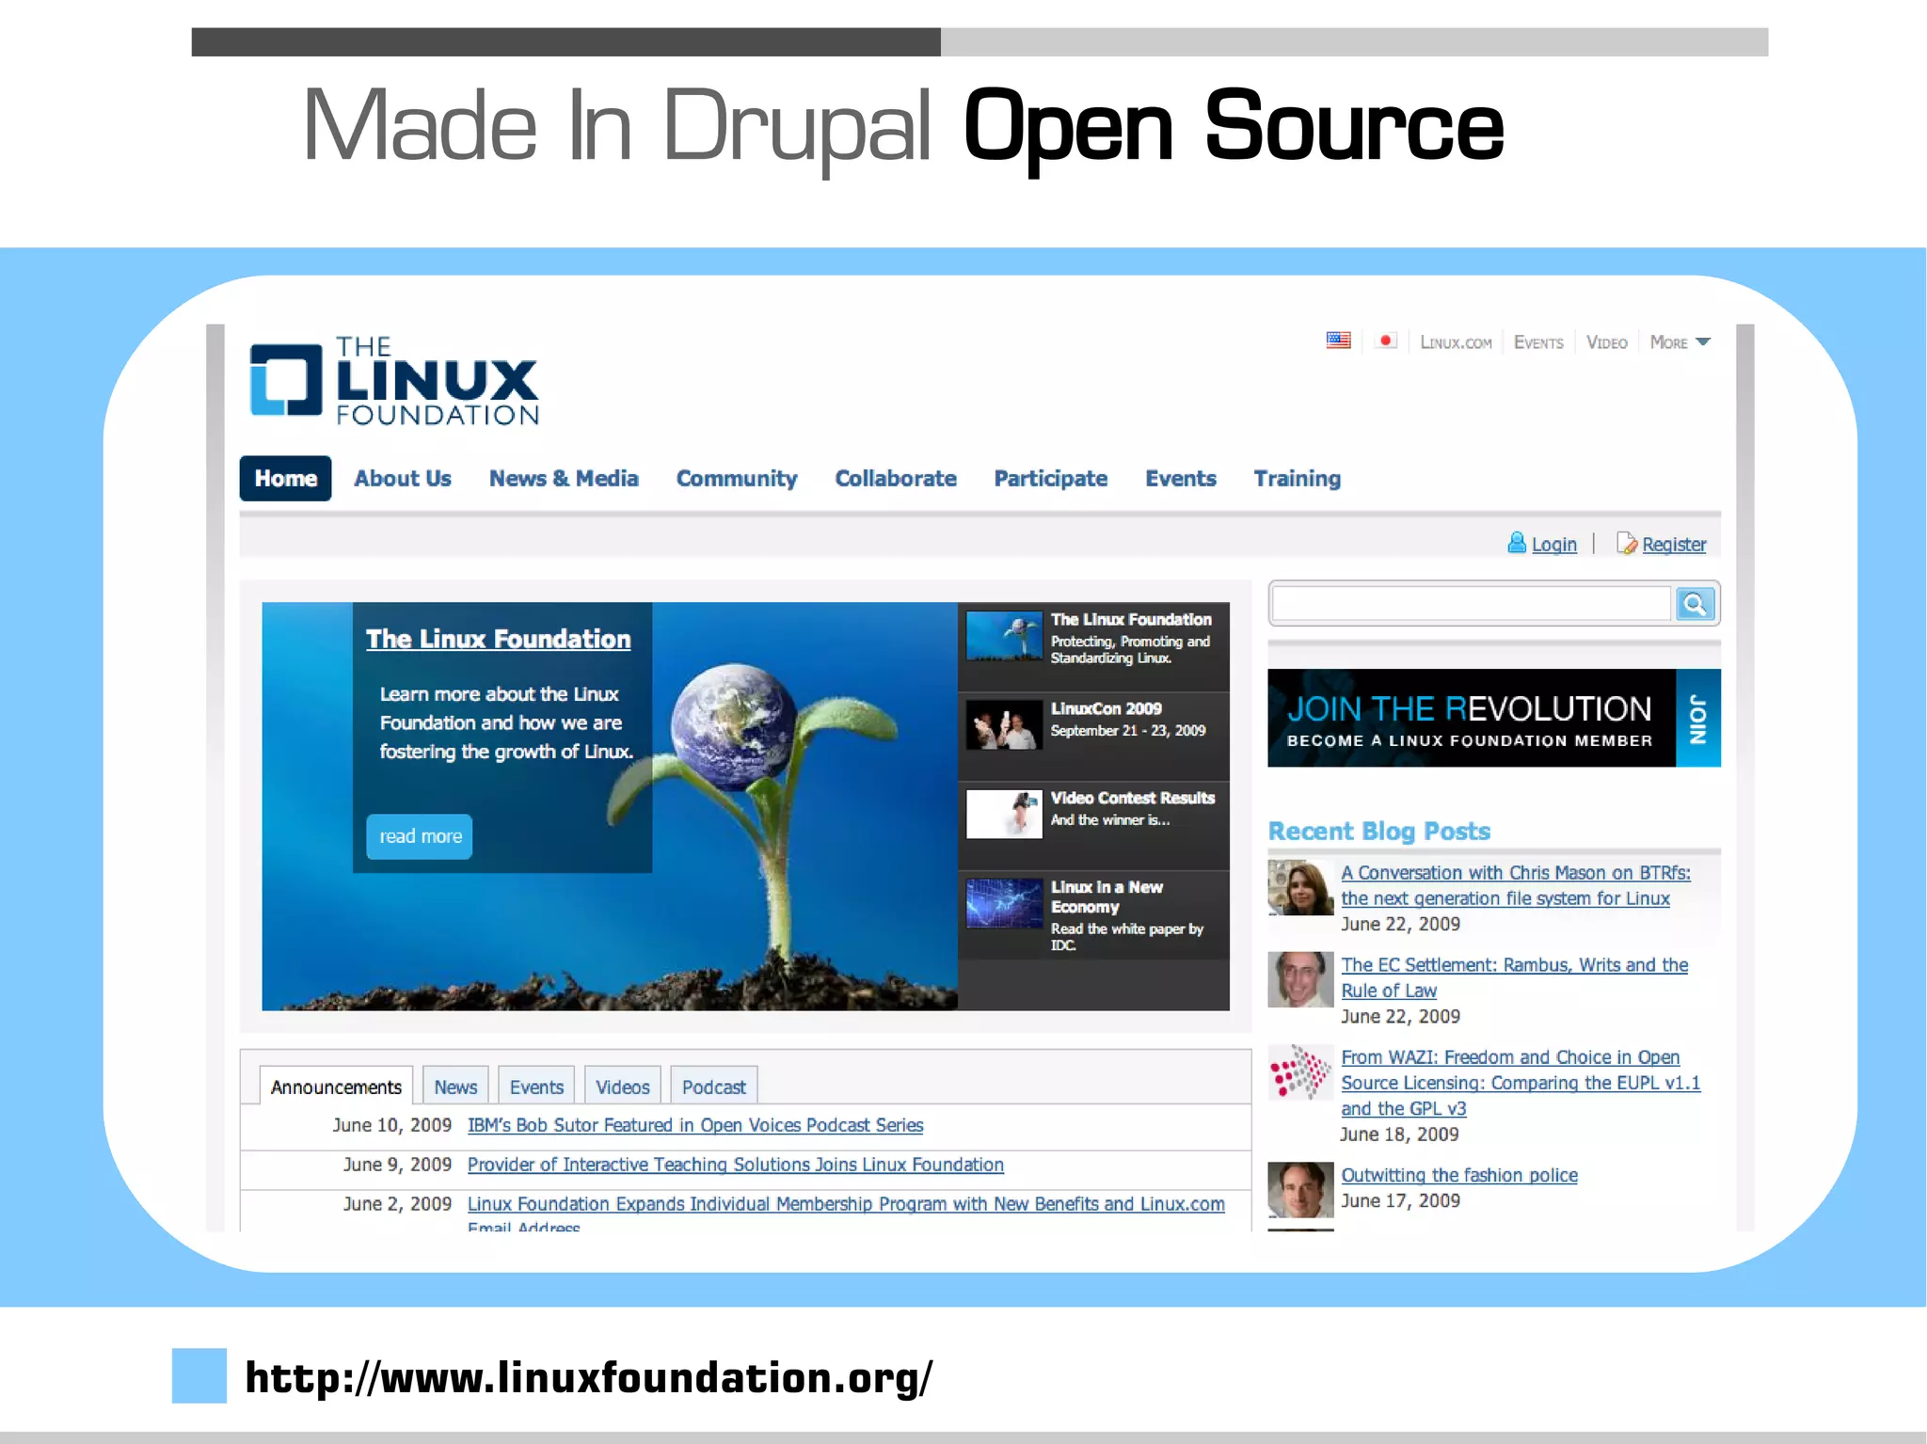Open Chris Mason BTRfs blog post
Viewport: 1927px width, 1444px height.
[1515, 885]
